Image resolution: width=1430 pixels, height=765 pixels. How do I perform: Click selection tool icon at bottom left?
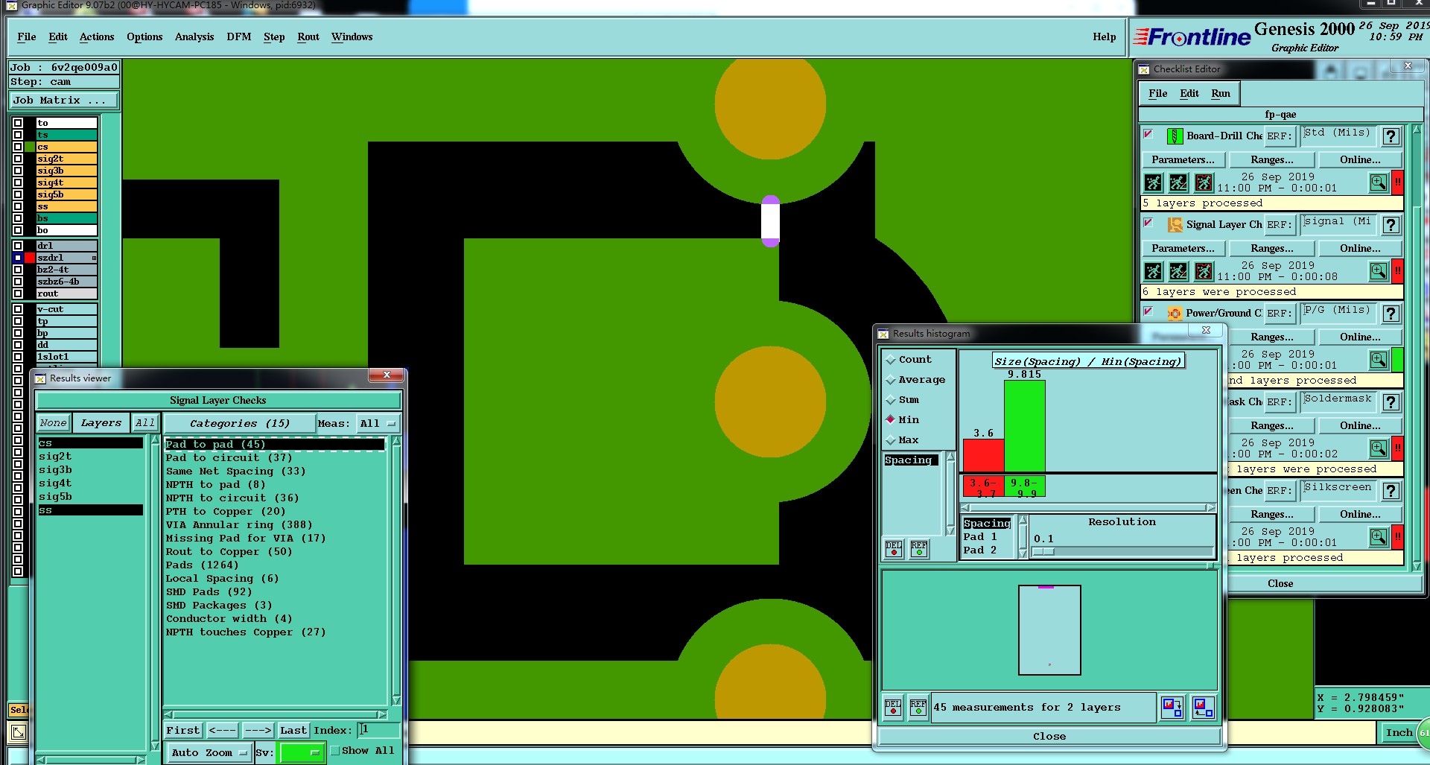point(19,732)
